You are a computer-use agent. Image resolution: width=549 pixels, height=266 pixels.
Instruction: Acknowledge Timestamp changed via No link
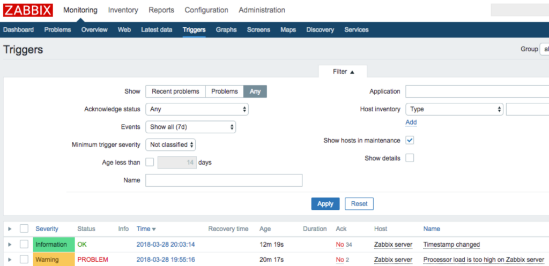(339, 245)
